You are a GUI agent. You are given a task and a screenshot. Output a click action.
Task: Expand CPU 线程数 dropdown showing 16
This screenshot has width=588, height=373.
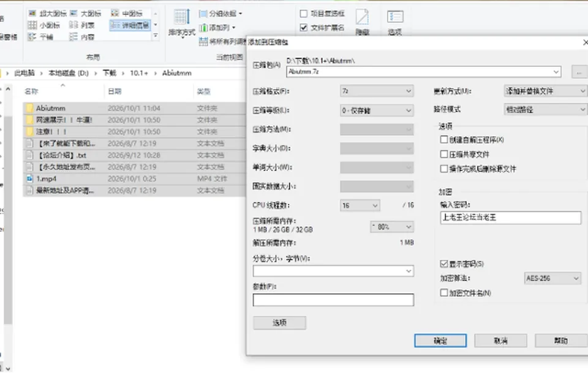pyautogui.click(x=360, y=206)
